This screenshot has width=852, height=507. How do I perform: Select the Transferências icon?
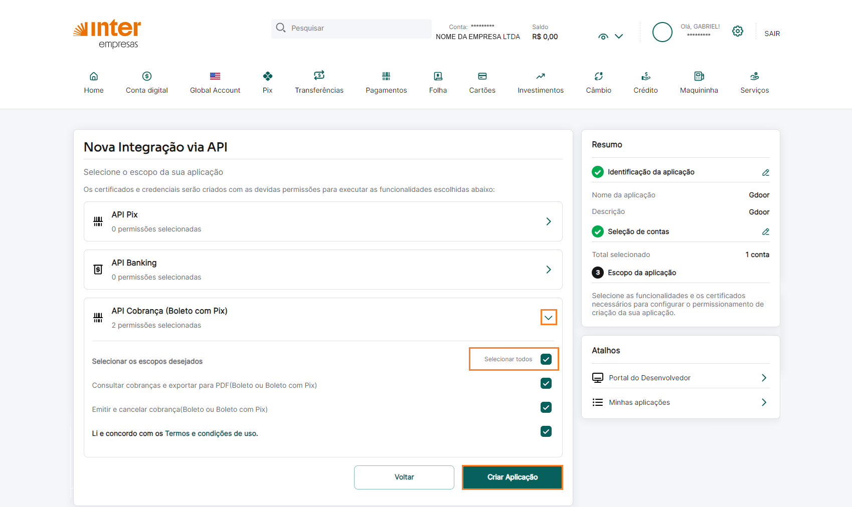click(319, 76)
